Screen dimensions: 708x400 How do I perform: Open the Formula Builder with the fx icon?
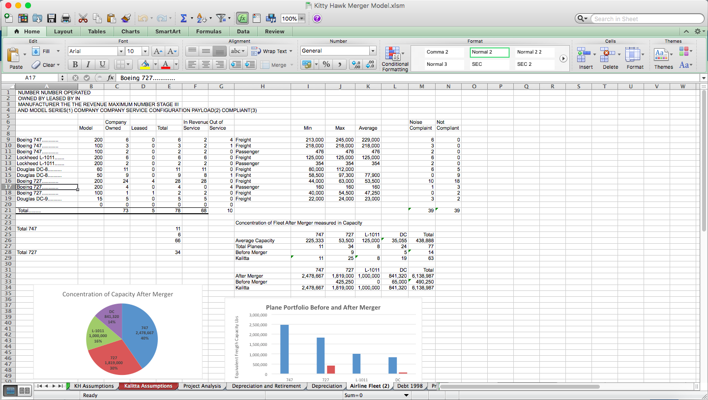coord(242,18)
